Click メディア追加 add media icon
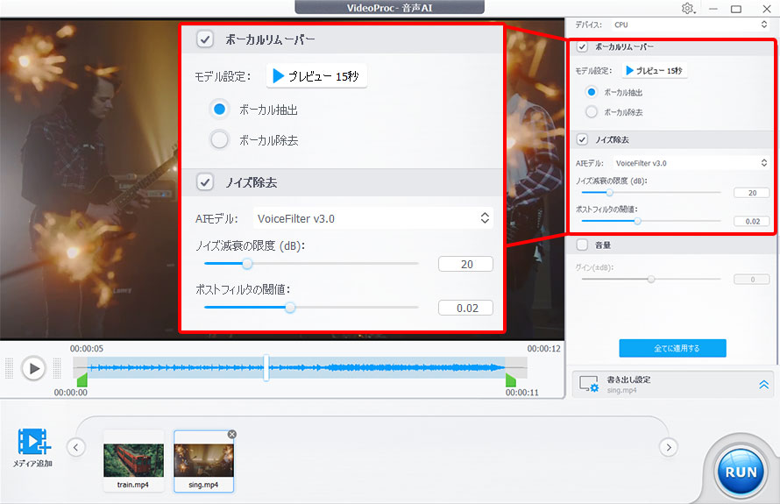This screenshot has height=504, width=780. tap(34, 442)
